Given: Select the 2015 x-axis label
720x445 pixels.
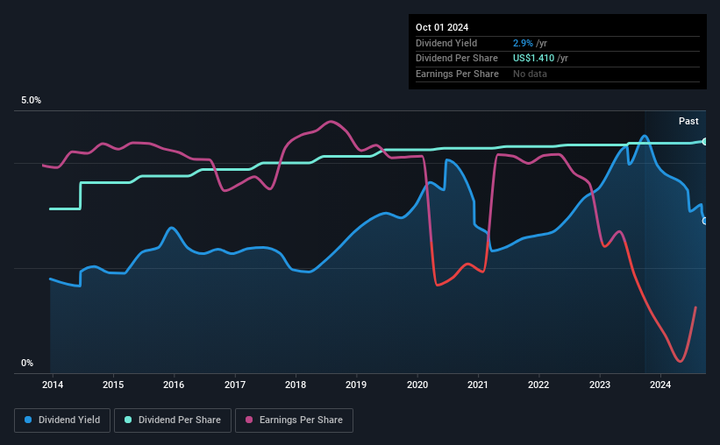Looking at the screenshot, I should [x=113, y=385].
